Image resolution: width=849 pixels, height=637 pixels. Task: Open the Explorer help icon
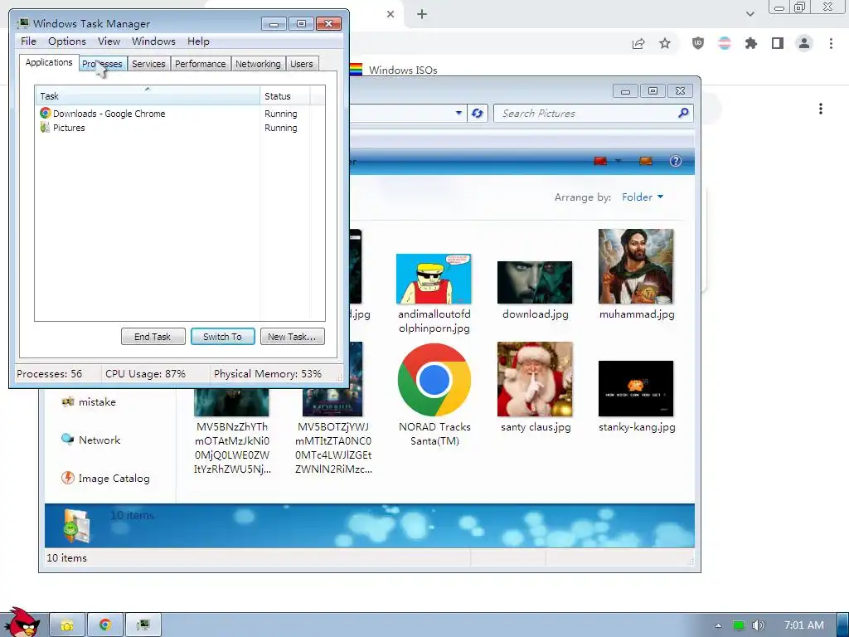tap(675, 161)
